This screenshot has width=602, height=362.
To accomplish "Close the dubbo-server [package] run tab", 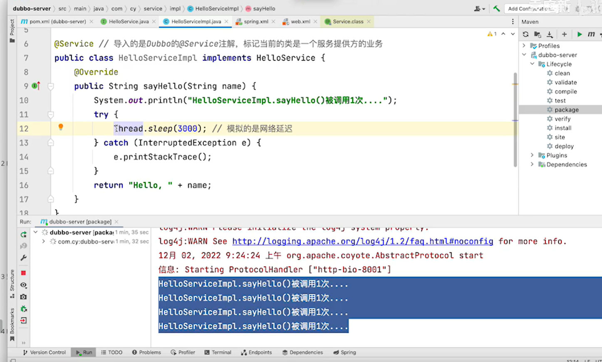I will point(116,222).
